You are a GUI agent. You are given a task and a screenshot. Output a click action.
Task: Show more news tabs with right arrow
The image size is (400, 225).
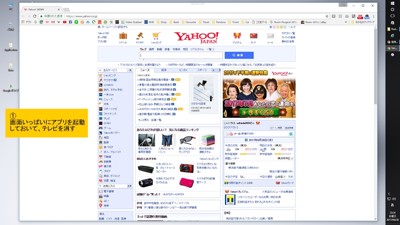[213, 70]
